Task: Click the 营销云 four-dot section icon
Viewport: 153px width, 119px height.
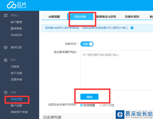Action: (x=6, y=15)
